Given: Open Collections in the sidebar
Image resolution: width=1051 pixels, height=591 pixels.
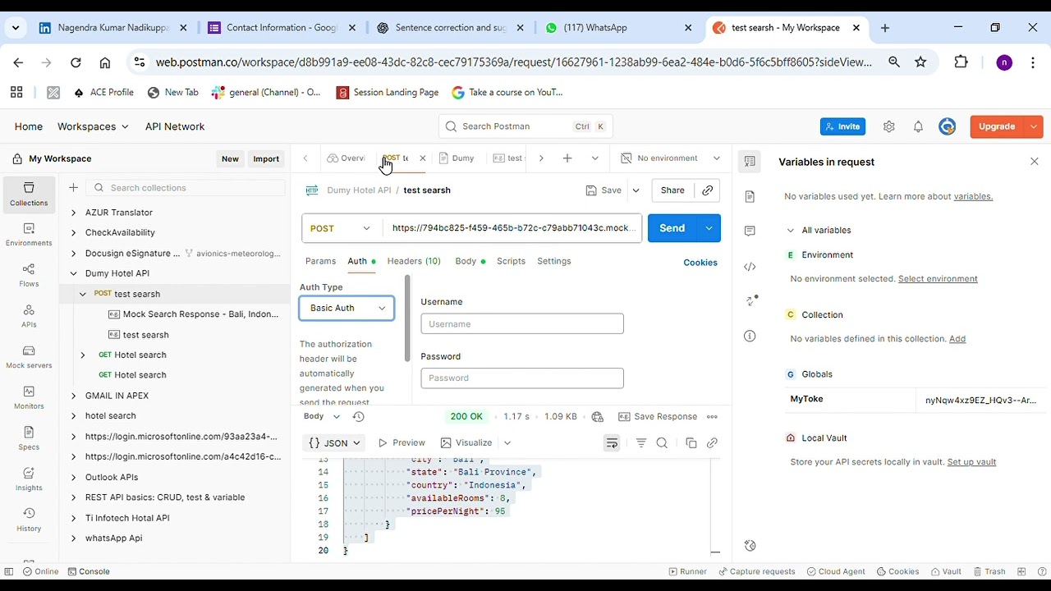Looking at the screenshot, I should [x=29, y=195].
